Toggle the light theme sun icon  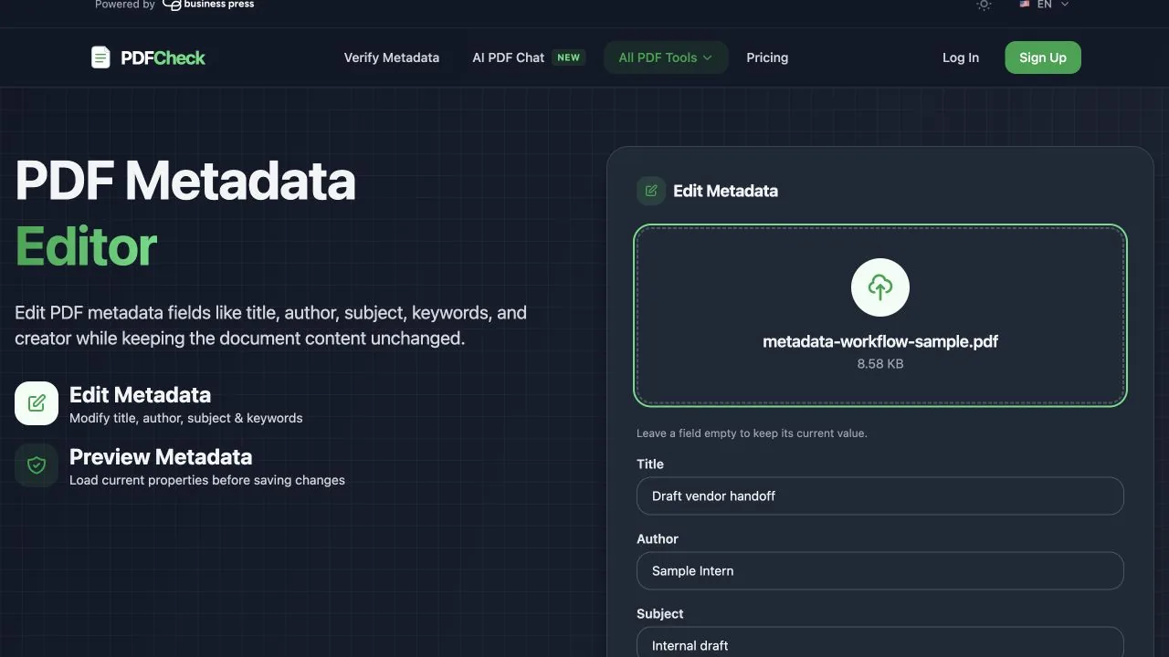tap(984, 5)
